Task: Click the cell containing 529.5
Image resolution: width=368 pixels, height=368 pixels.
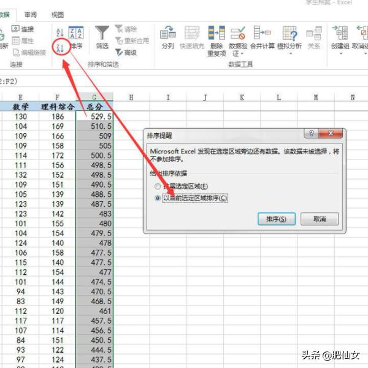Action: click(94, 117)
